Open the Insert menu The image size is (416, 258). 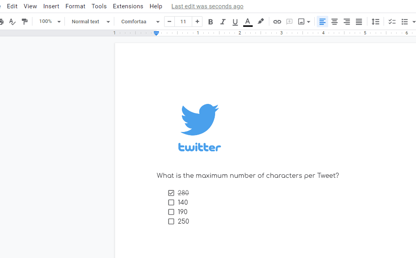click(51, 6)
